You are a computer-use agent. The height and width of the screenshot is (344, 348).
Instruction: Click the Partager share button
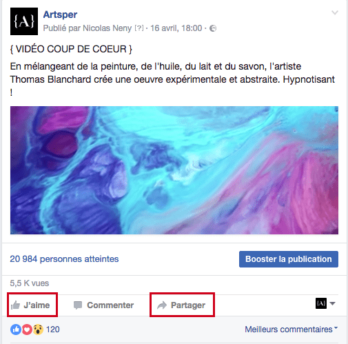pyautogui.click(x=182, y=305)
